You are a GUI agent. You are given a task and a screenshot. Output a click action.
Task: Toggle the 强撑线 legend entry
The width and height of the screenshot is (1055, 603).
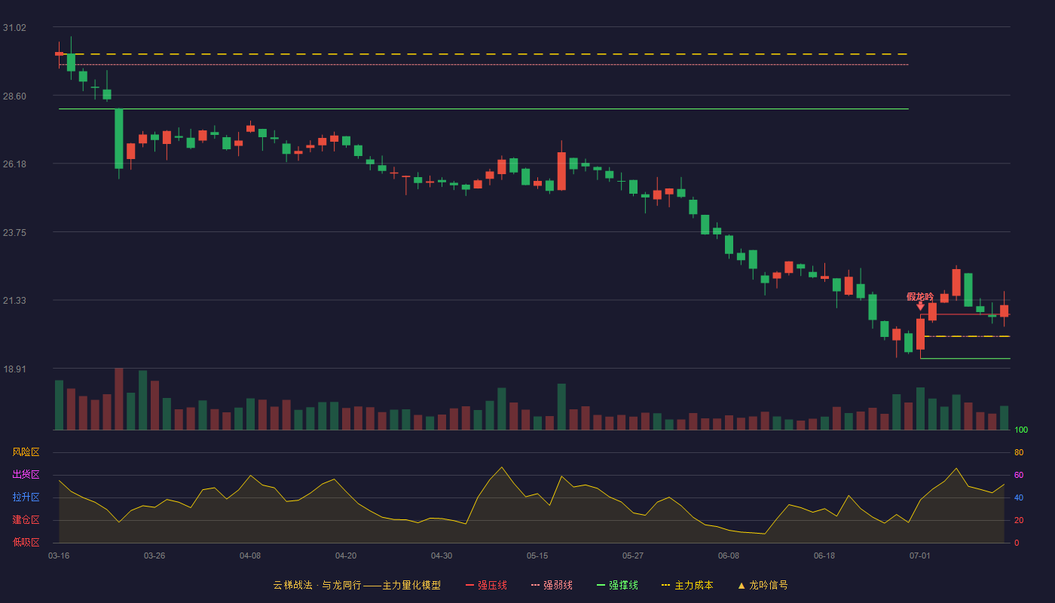point(617,585)
